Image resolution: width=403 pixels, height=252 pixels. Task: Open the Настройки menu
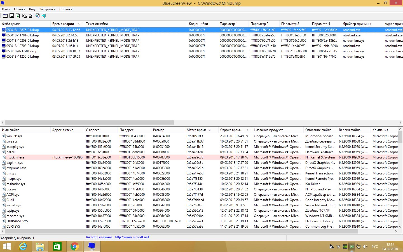point(47,9)
